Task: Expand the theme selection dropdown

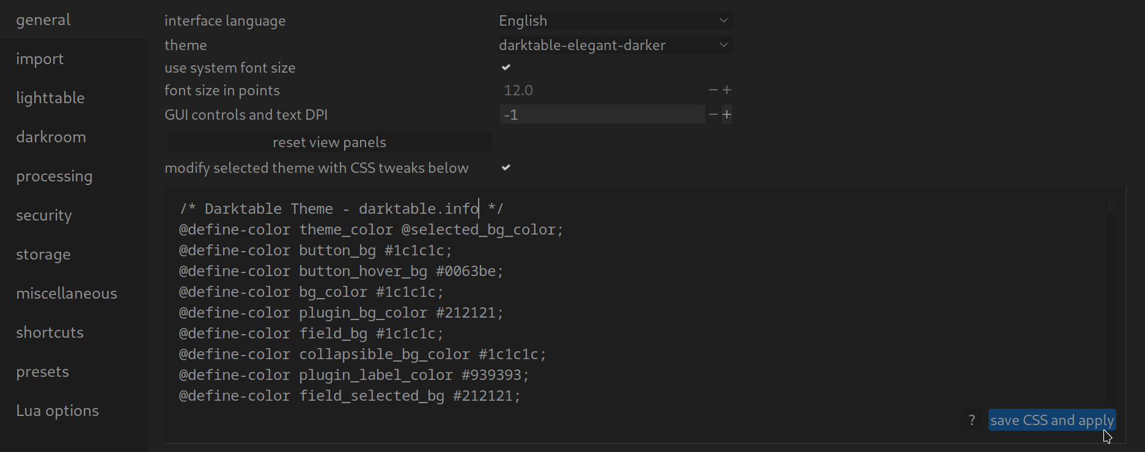Action: [614, 45]
